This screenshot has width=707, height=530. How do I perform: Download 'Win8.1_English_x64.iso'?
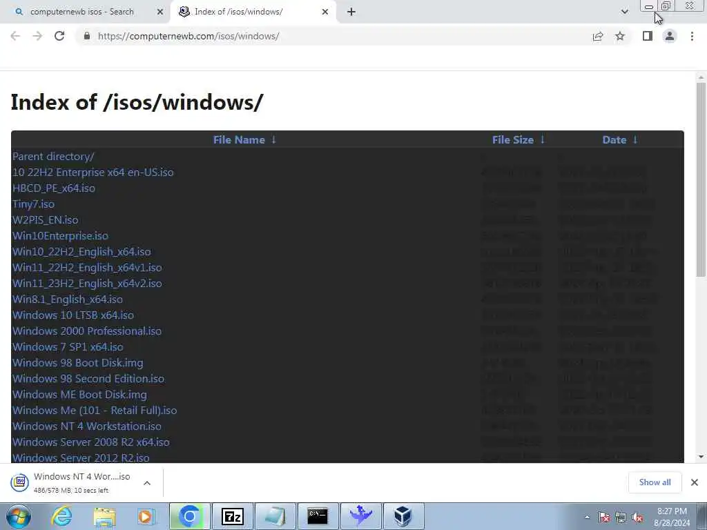coord(67,300)
